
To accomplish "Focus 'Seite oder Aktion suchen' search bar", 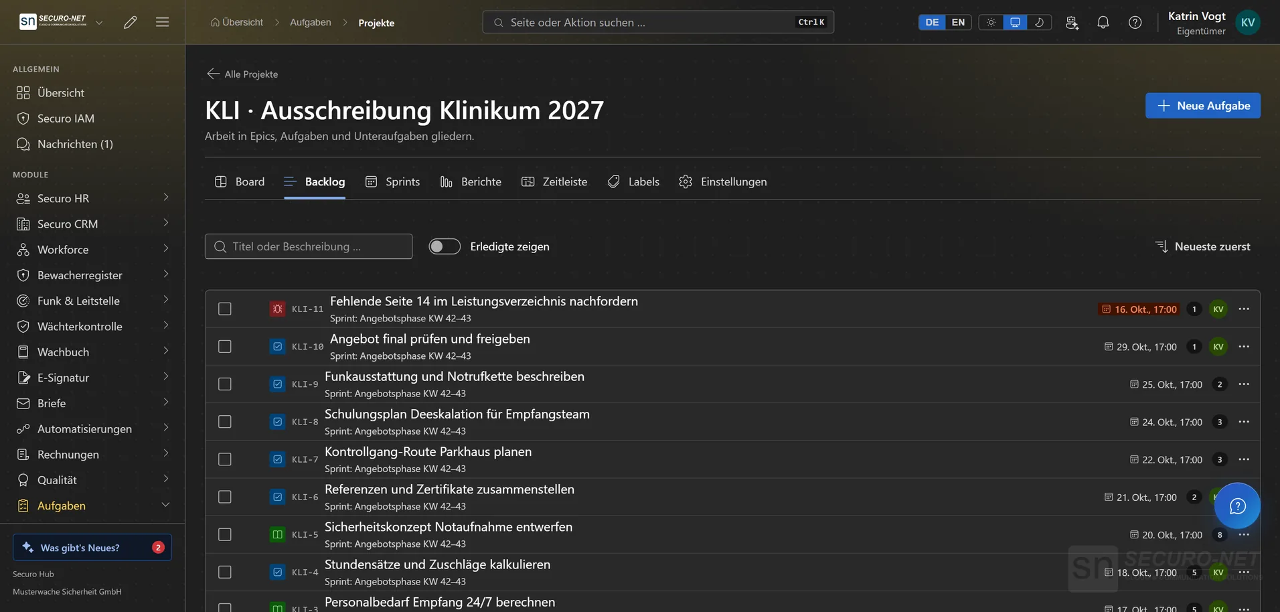I will pyautogui.click(x=658, y=22).
